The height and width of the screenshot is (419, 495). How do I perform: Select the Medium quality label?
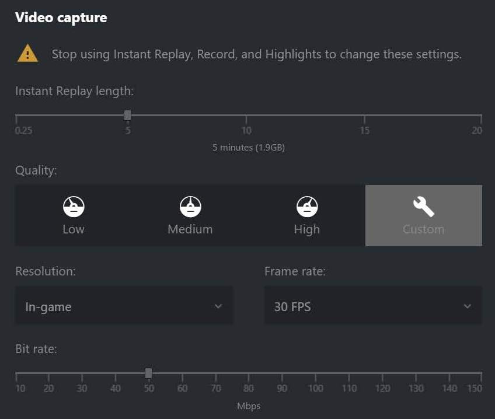[190, 229]
